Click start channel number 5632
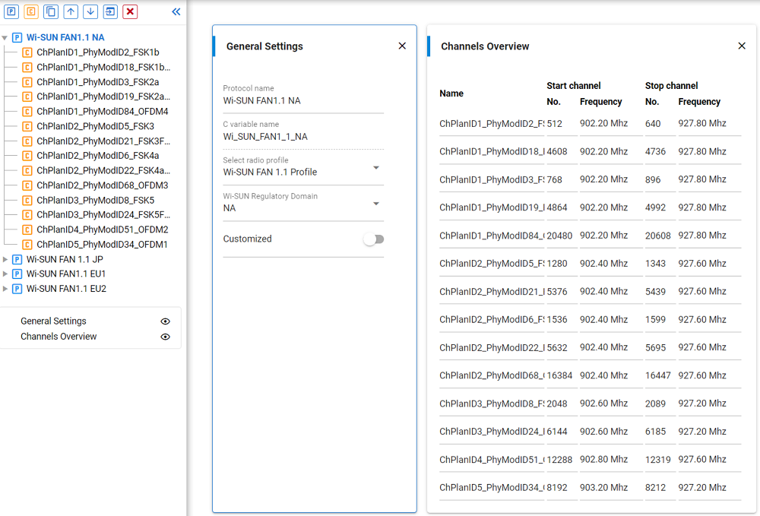Viewport: 760px width, 516px height. pos(557,348)
